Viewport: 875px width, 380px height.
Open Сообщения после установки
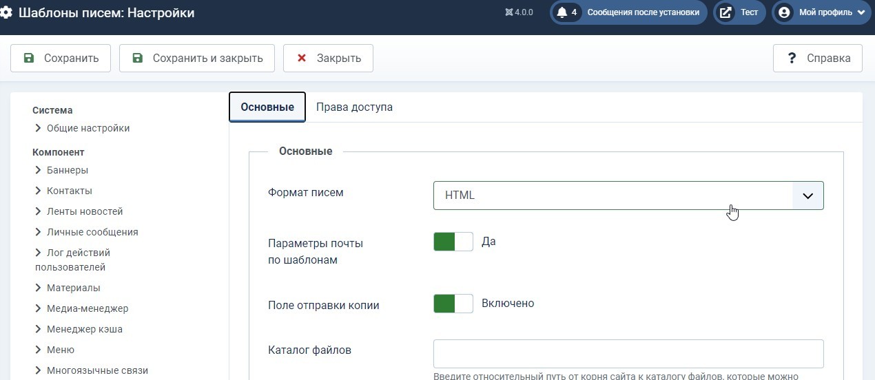click(628, 12)
